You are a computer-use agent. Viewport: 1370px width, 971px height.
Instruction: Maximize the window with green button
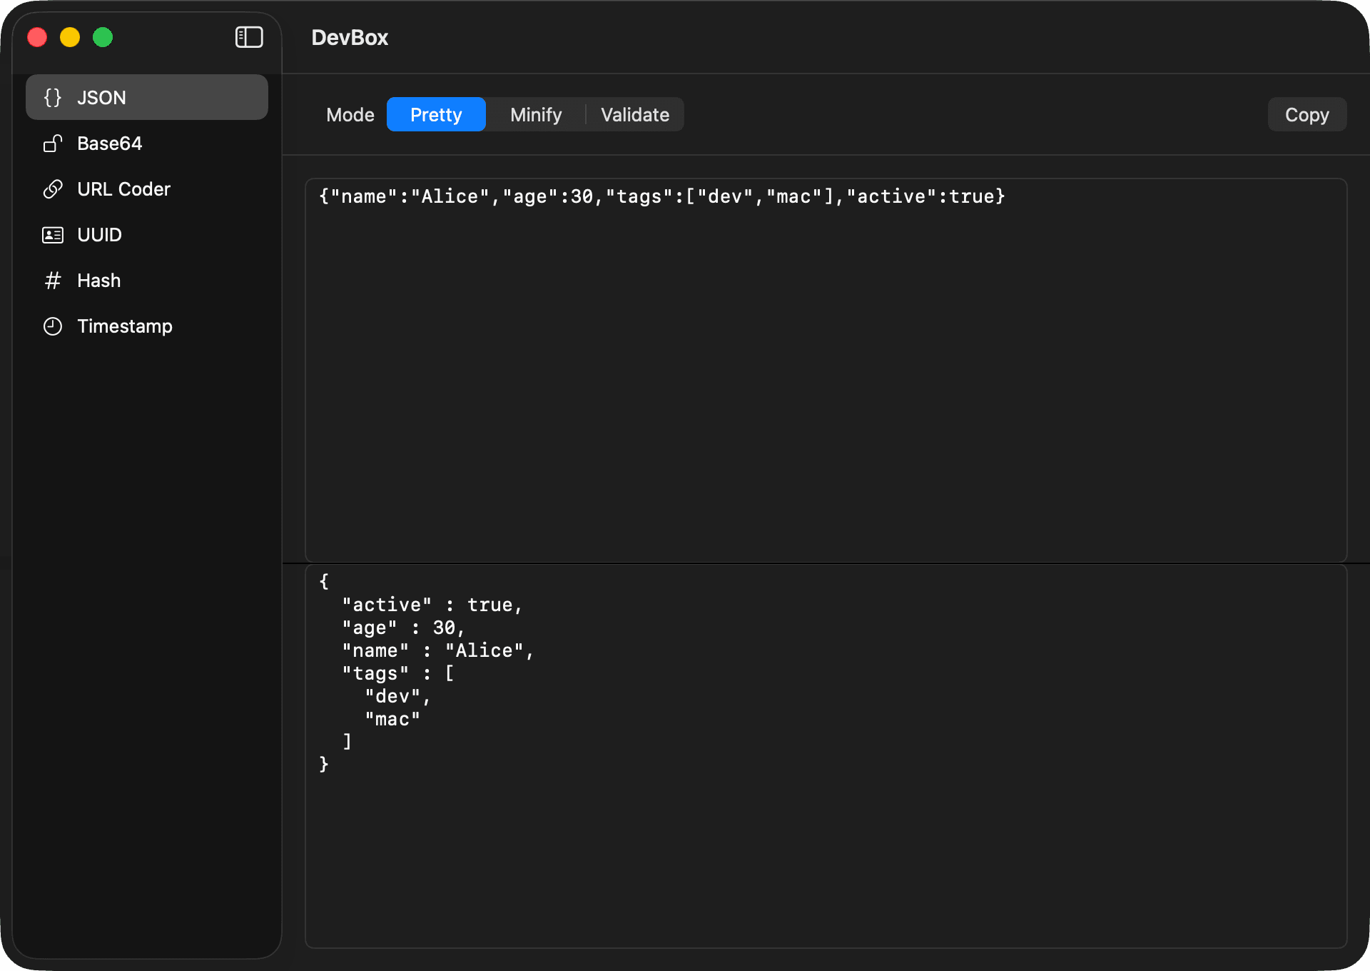point(103,37)
